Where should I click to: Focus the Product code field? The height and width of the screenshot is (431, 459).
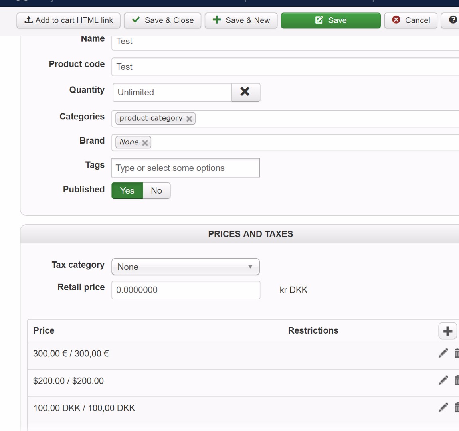click(285, 67)
